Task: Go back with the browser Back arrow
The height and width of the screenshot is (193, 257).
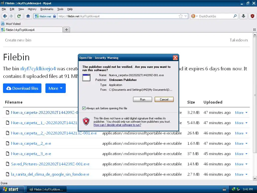Action: point(5,16)
